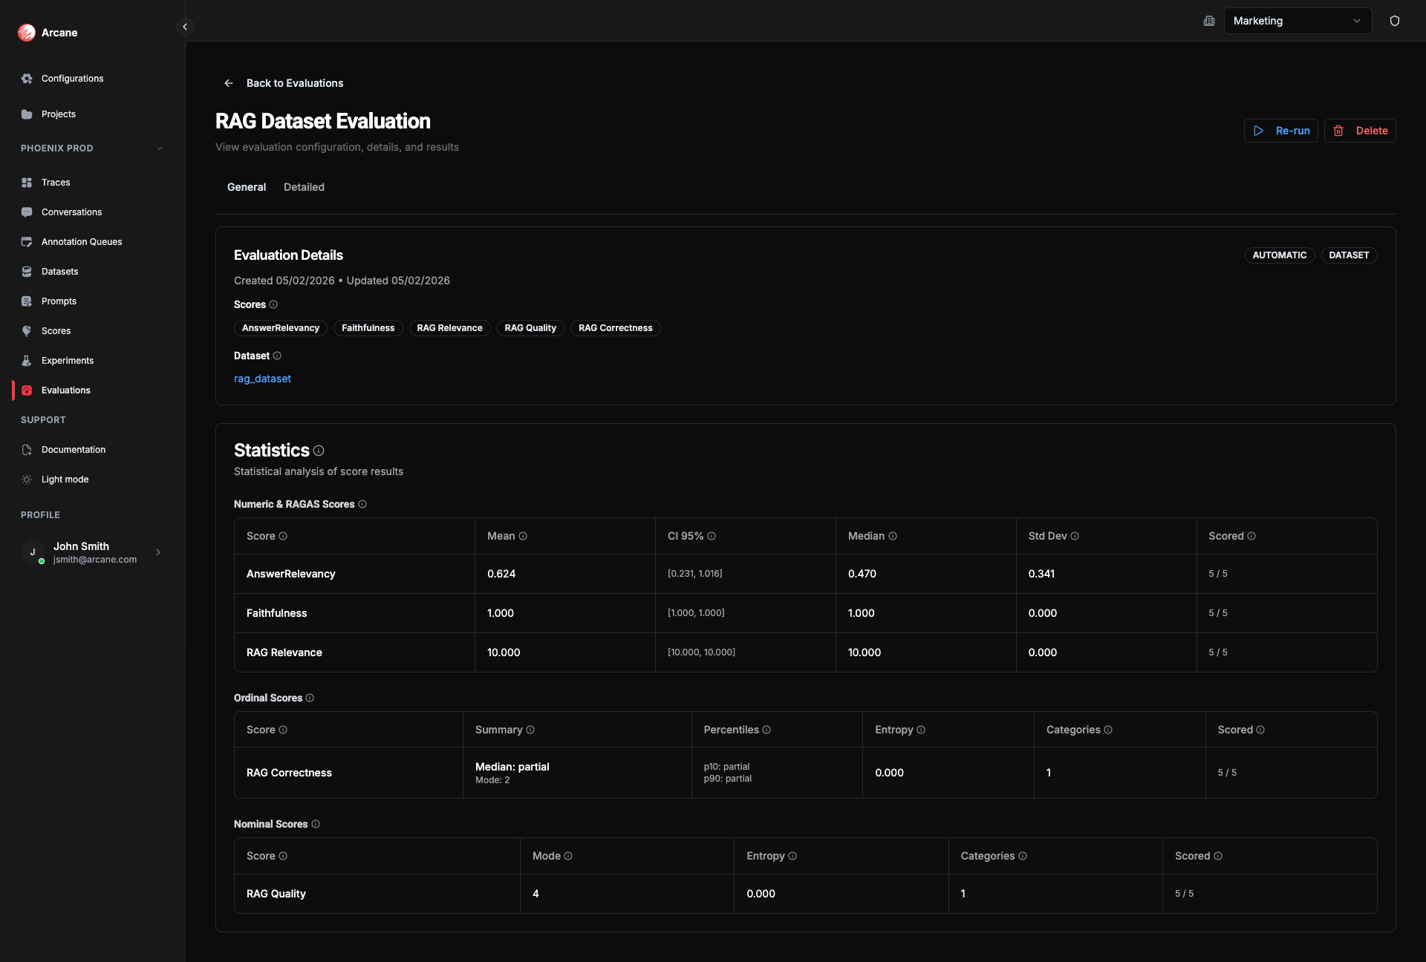Expand the John Smith profile menu
The width and height of the screenshot is (1426, 962).
(x=93, y=552)
